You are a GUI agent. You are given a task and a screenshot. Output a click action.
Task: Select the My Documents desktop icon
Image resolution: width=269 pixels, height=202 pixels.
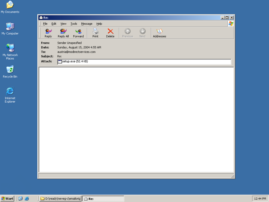(x=10, y=7)
